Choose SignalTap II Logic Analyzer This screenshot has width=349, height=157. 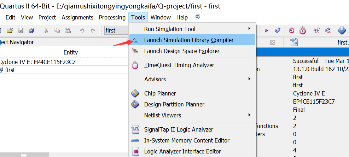tap(179, 130)
